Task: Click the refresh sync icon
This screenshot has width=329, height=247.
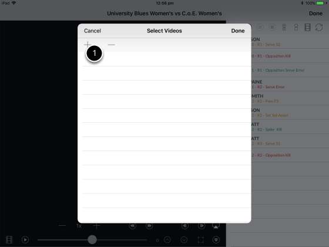Action: click(x=319, y=27)
